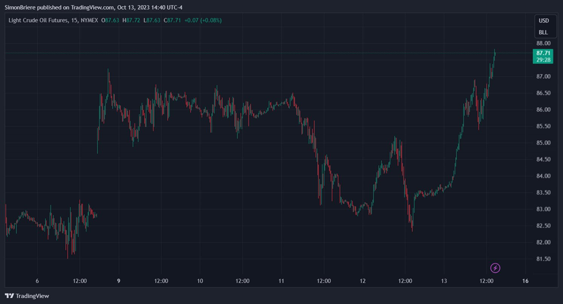Click the purple lightning bolt icon
Screen dimensions: 563x304
[495, 268]
